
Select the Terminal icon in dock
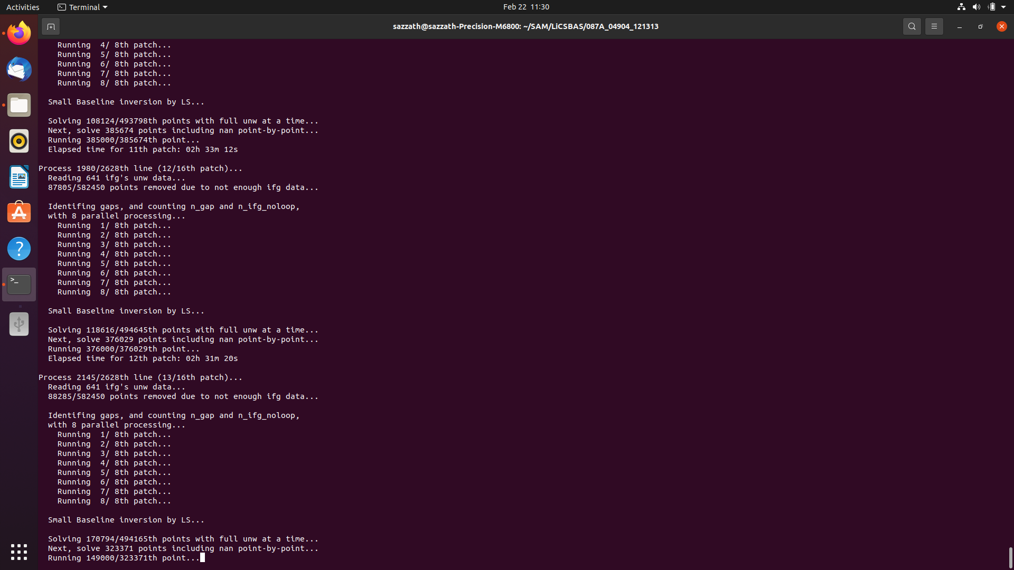pyautogui.click(x=19, y=284)
